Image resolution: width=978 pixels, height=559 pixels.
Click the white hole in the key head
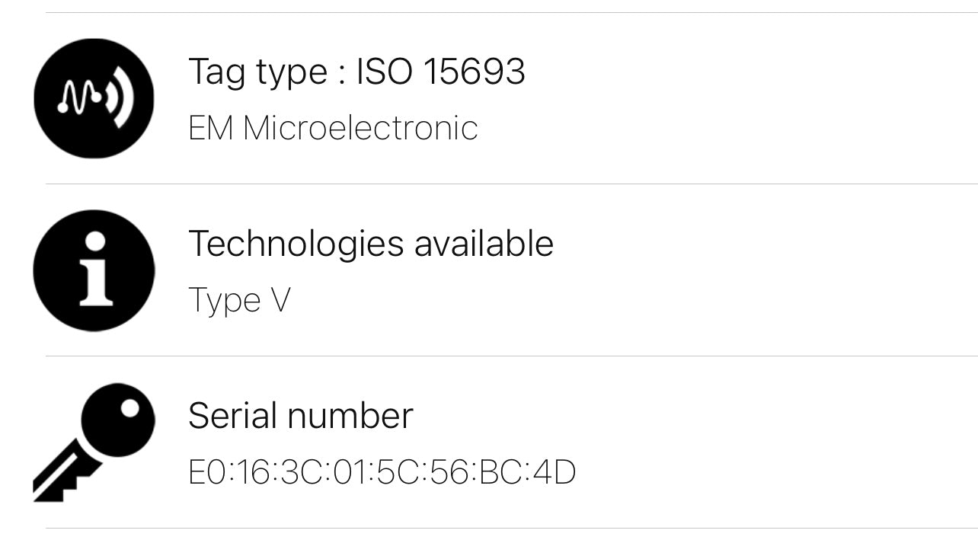[129, 407]
